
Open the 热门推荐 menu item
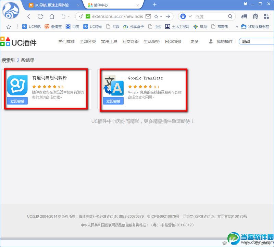click(66, 41)
